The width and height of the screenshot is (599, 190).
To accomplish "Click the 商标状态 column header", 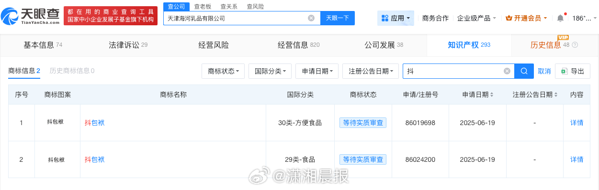I will pyautogui.click(x=363, y=95).
